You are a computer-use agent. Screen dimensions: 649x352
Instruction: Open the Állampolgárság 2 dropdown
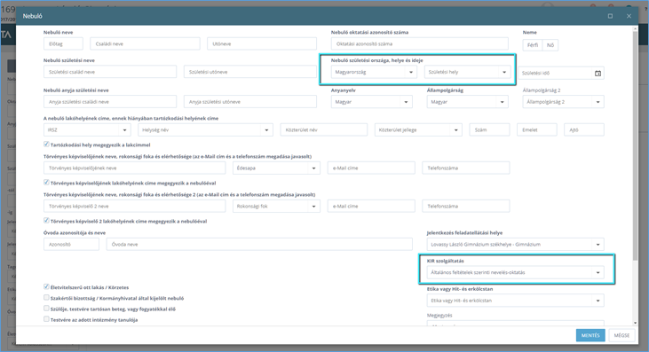(563, 102)
